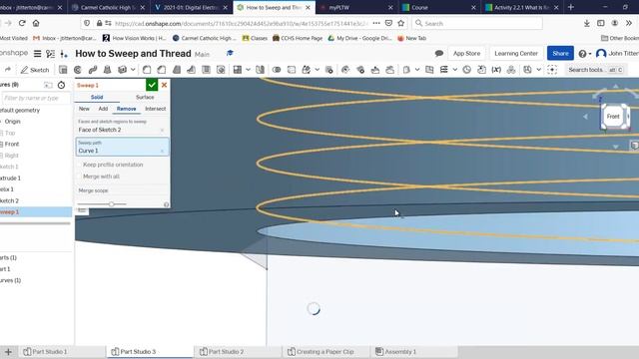This screenshot has height=359, width=639.
Task: Select Extrude 1 in feature list
Action: tap(11, 179)
